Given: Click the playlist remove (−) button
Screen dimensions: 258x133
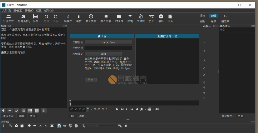Looking at the screenshot, I should 10,111.
